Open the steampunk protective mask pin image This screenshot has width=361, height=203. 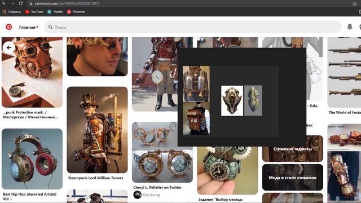coord(32,72)
